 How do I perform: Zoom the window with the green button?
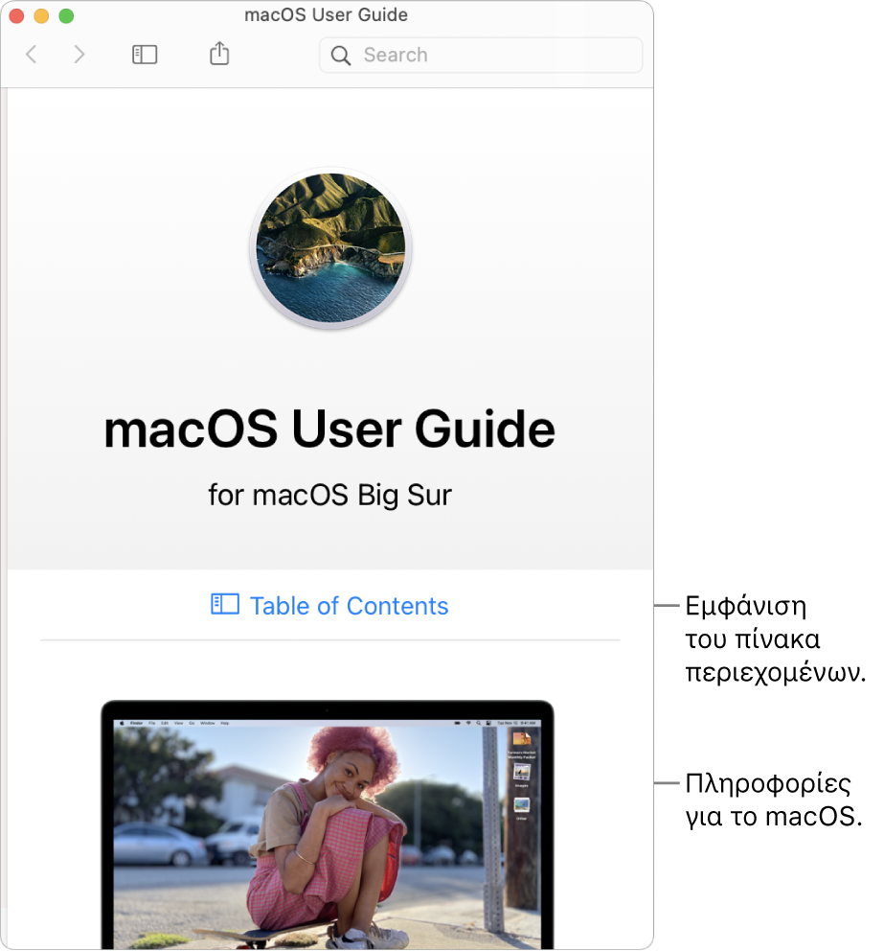[66, 15]
